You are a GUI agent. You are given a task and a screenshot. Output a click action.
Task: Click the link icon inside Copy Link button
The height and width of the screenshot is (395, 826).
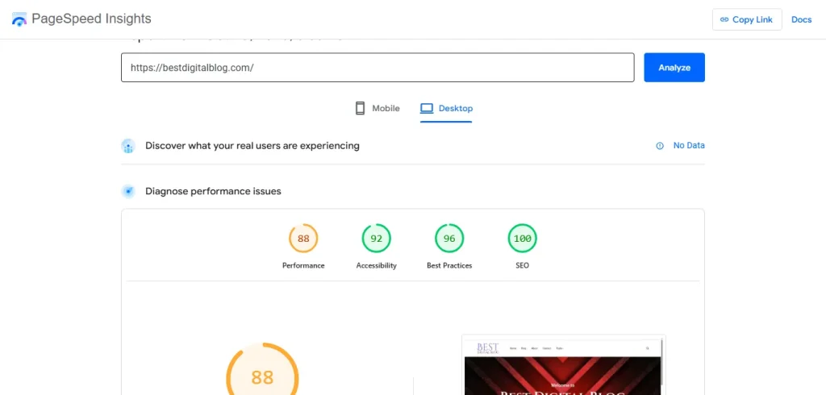[725, 19]
